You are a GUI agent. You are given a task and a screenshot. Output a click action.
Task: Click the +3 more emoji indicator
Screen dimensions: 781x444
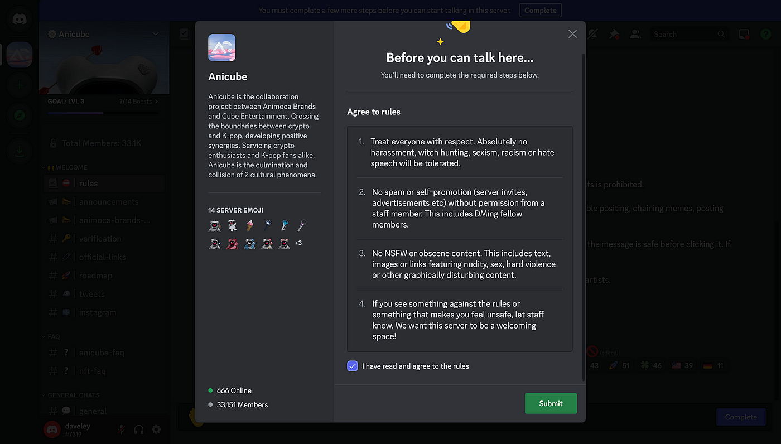(x=298, y=243)
